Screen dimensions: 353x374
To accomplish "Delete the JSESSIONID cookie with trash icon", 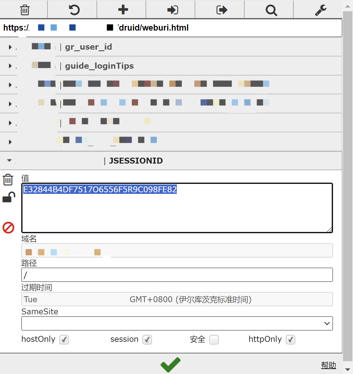I will tap(8, 180).
